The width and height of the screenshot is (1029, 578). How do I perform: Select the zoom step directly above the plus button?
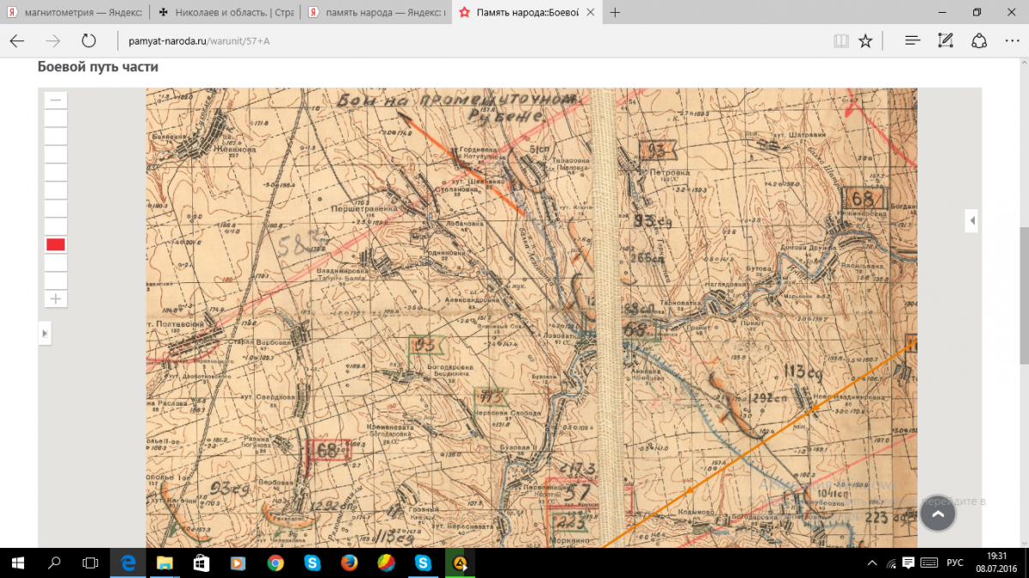[56, 280]
